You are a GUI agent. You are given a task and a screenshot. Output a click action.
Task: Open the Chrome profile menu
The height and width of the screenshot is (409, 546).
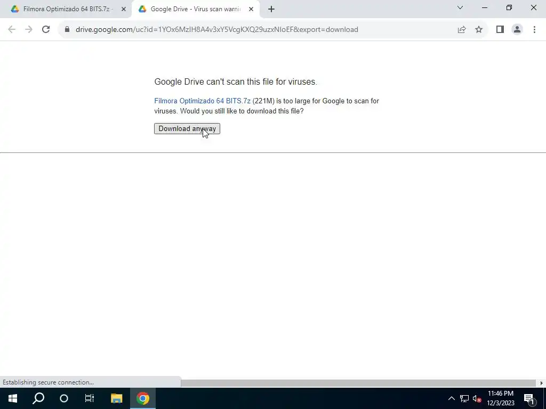517,30
